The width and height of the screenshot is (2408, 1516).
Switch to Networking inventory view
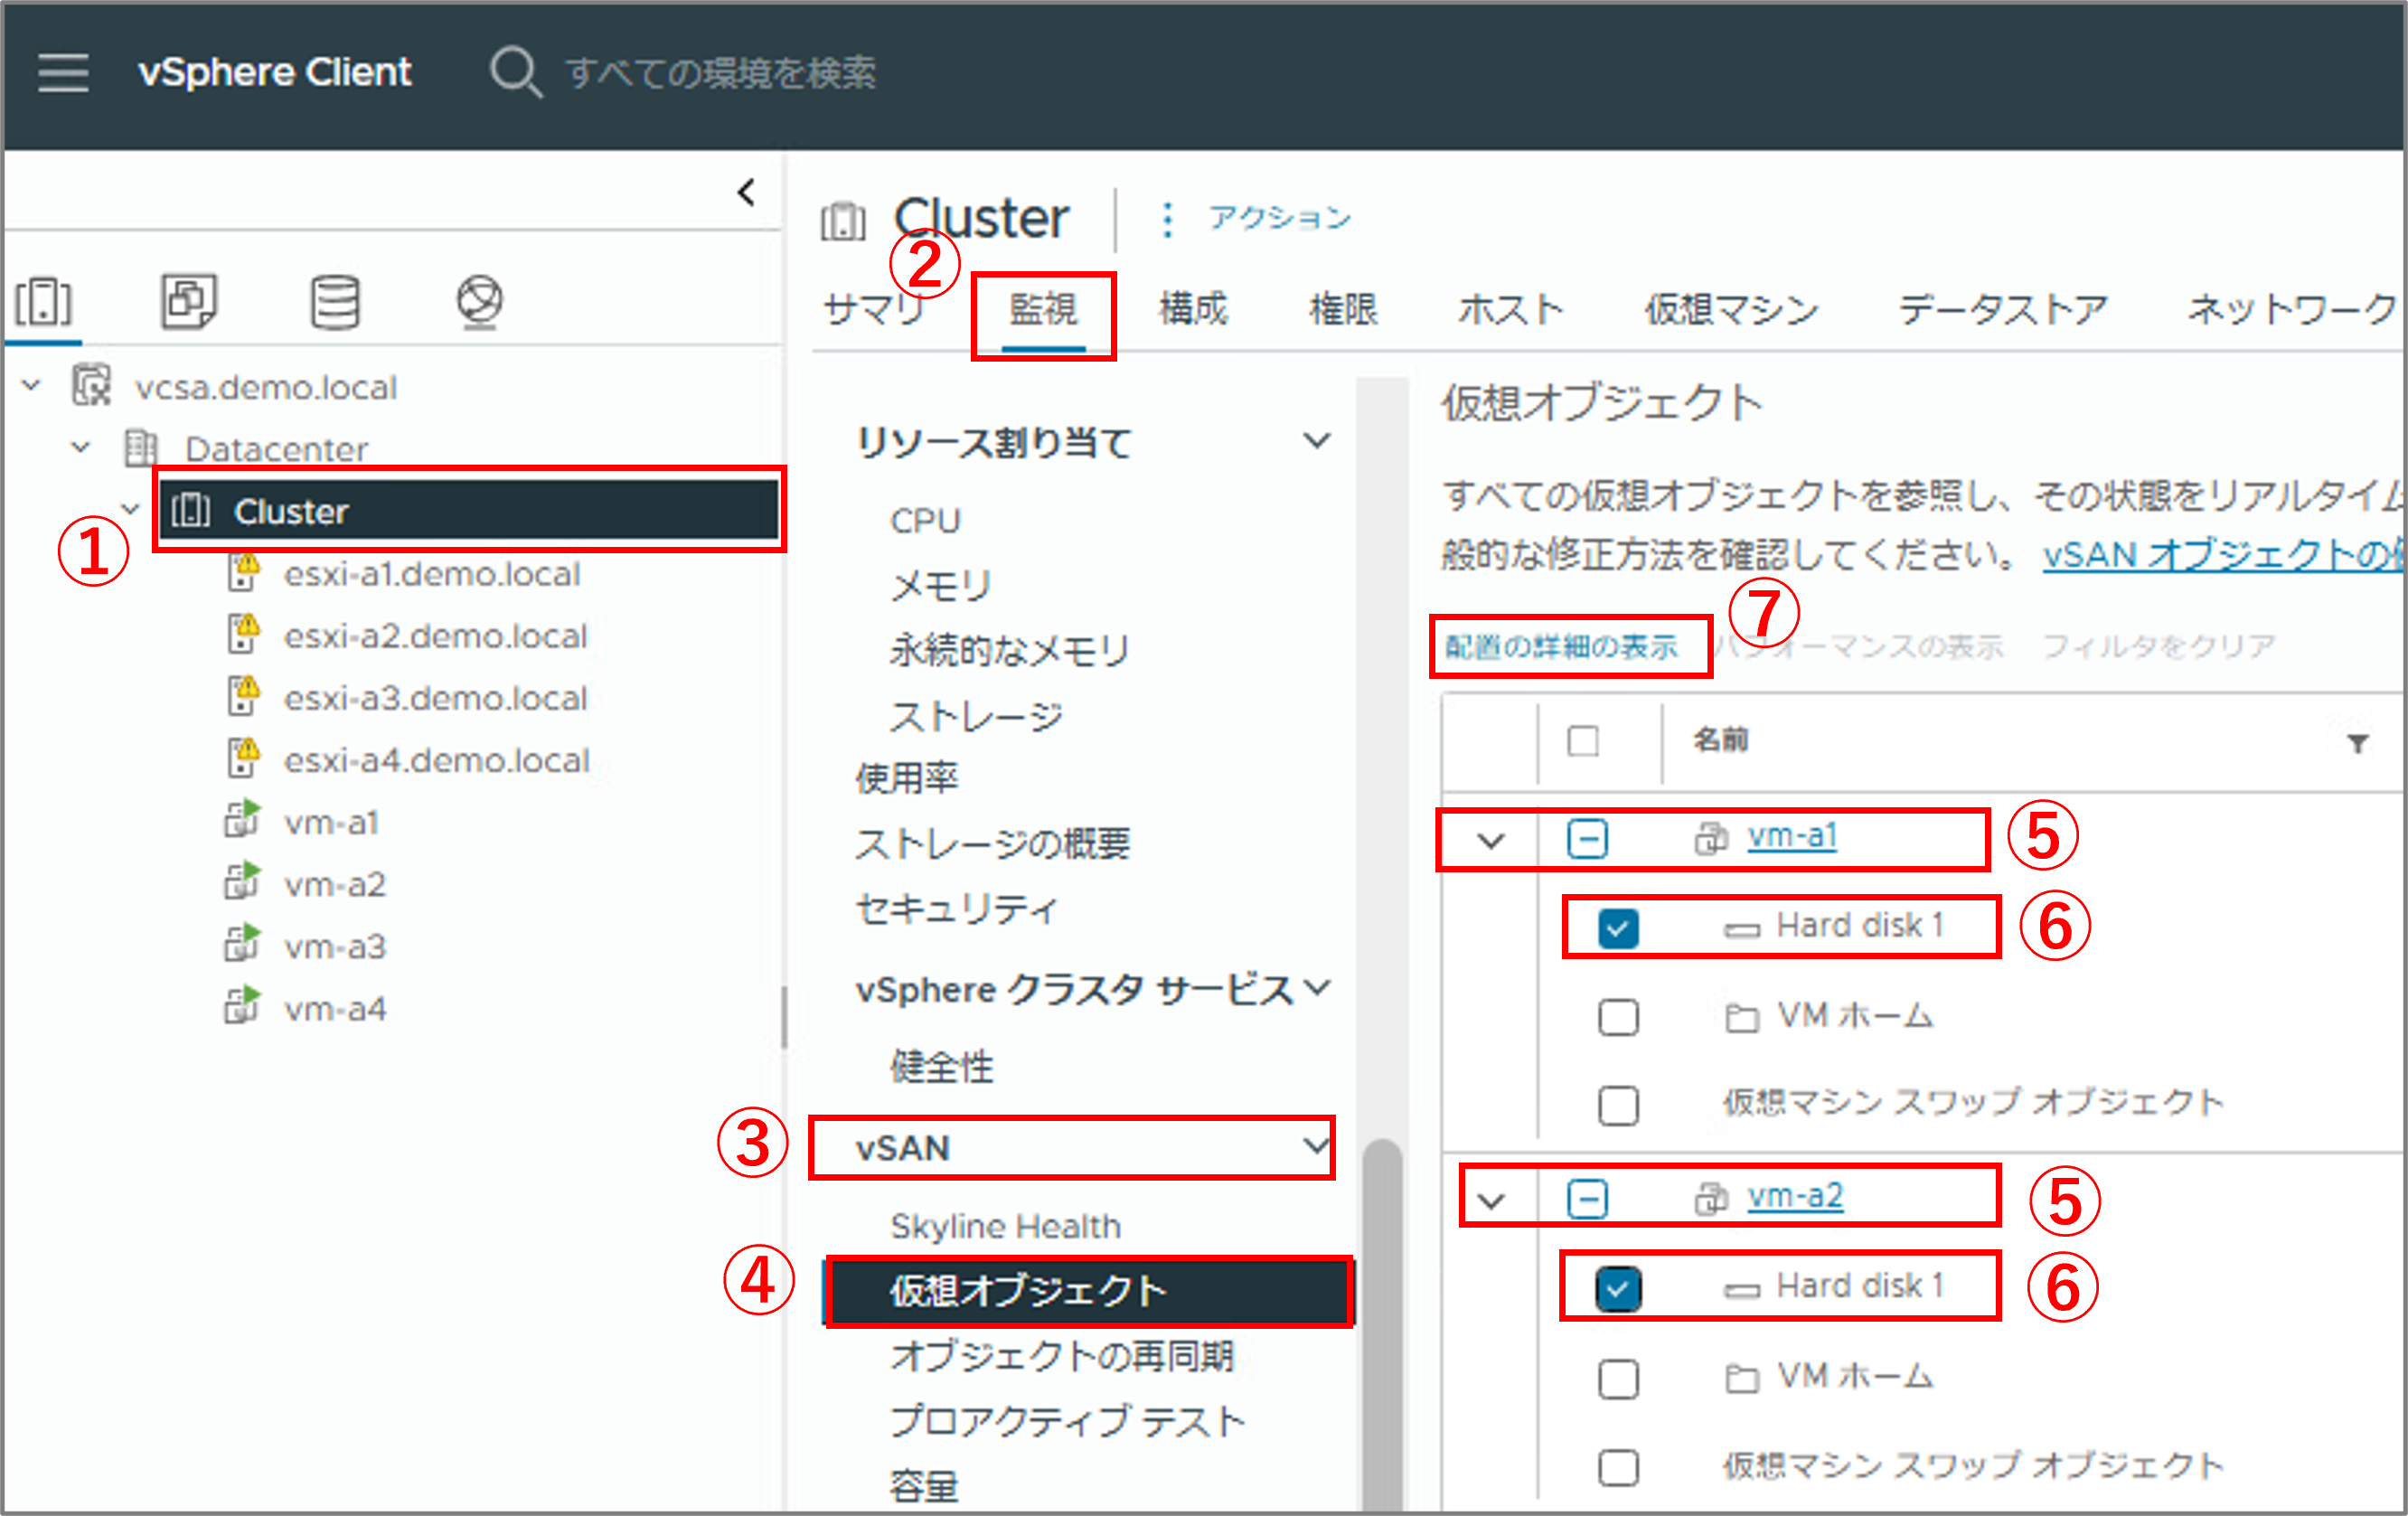tap(480, 302)
